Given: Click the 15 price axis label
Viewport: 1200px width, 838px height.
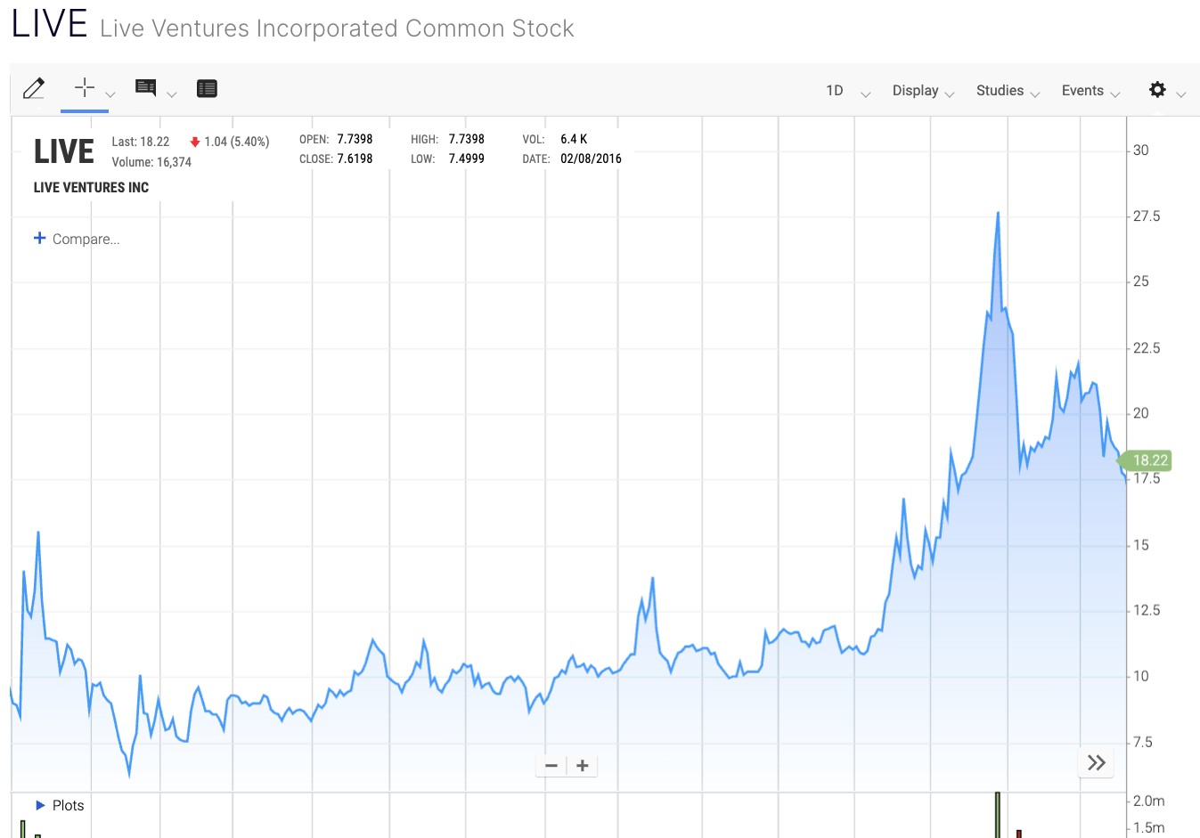Looking at the screenshot, I should (1140, 545).
